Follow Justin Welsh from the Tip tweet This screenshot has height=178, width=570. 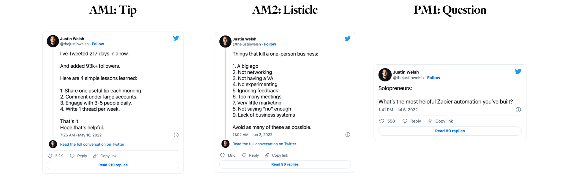click(98, 44)
